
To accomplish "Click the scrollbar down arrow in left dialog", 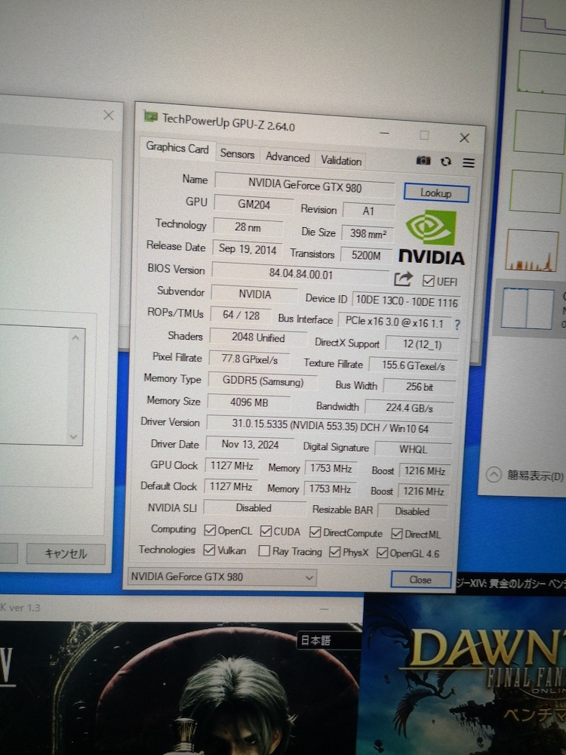I will (74, 436).
